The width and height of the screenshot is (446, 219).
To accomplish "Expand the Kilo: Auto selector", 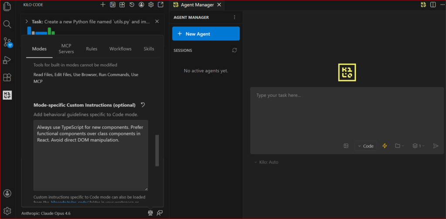I will click(267, 162).
